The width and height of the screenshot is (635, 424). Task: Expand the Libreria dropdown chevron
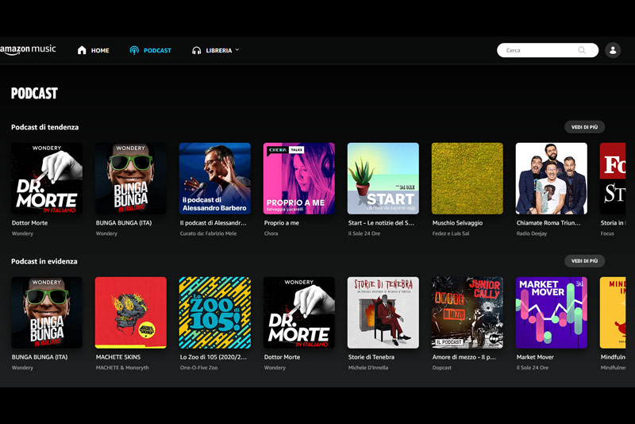tap(237, 50)
